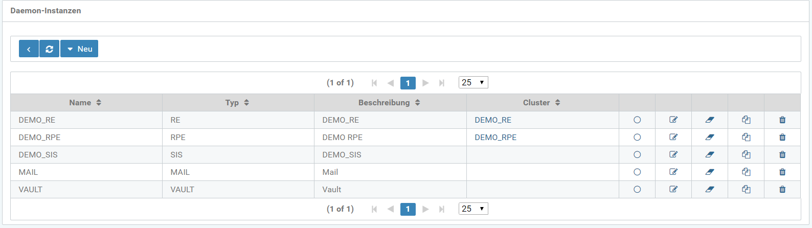Click the back arrow button

point(29,49)
